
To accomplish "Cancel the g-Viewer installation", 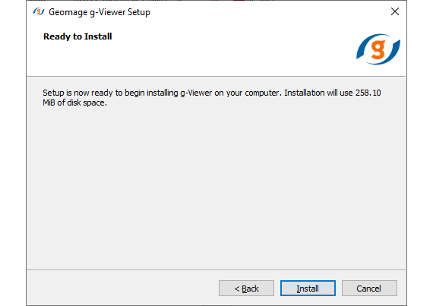I will (x=369, y=289).
